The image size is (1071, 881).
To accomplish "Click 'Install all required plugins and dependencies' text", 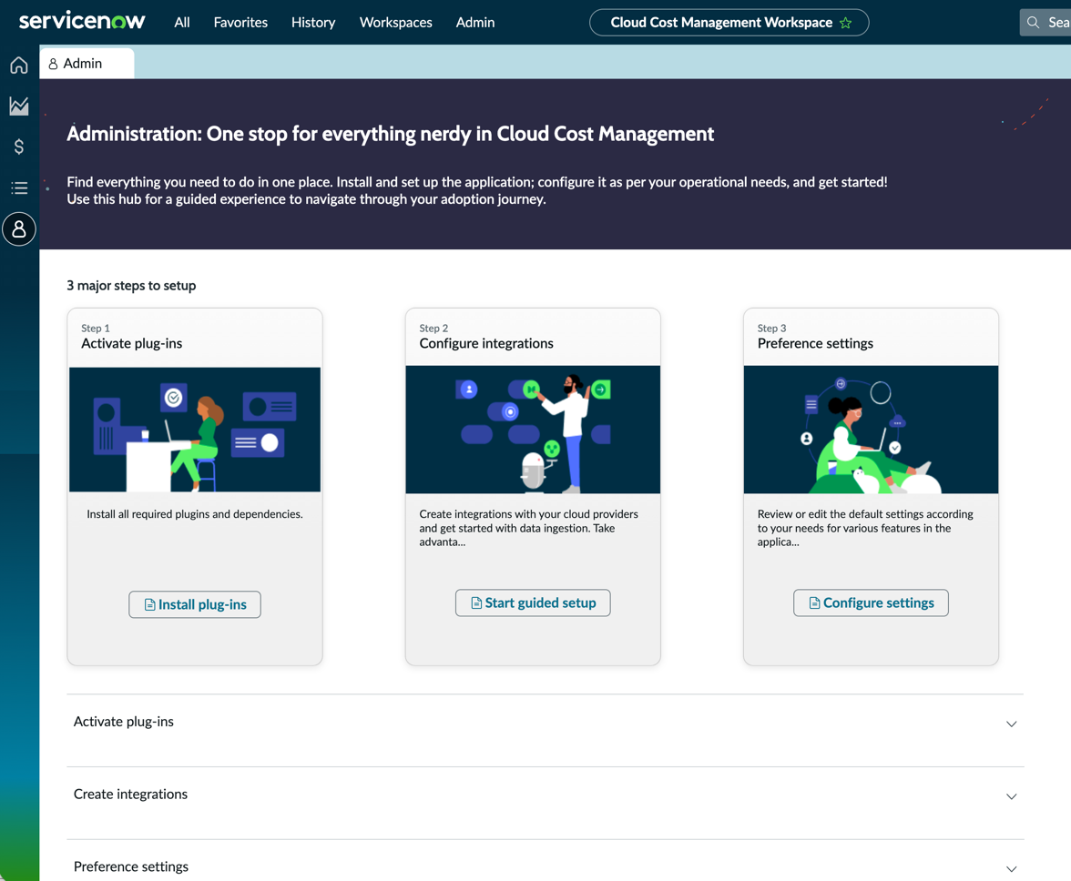I will 195,514.
